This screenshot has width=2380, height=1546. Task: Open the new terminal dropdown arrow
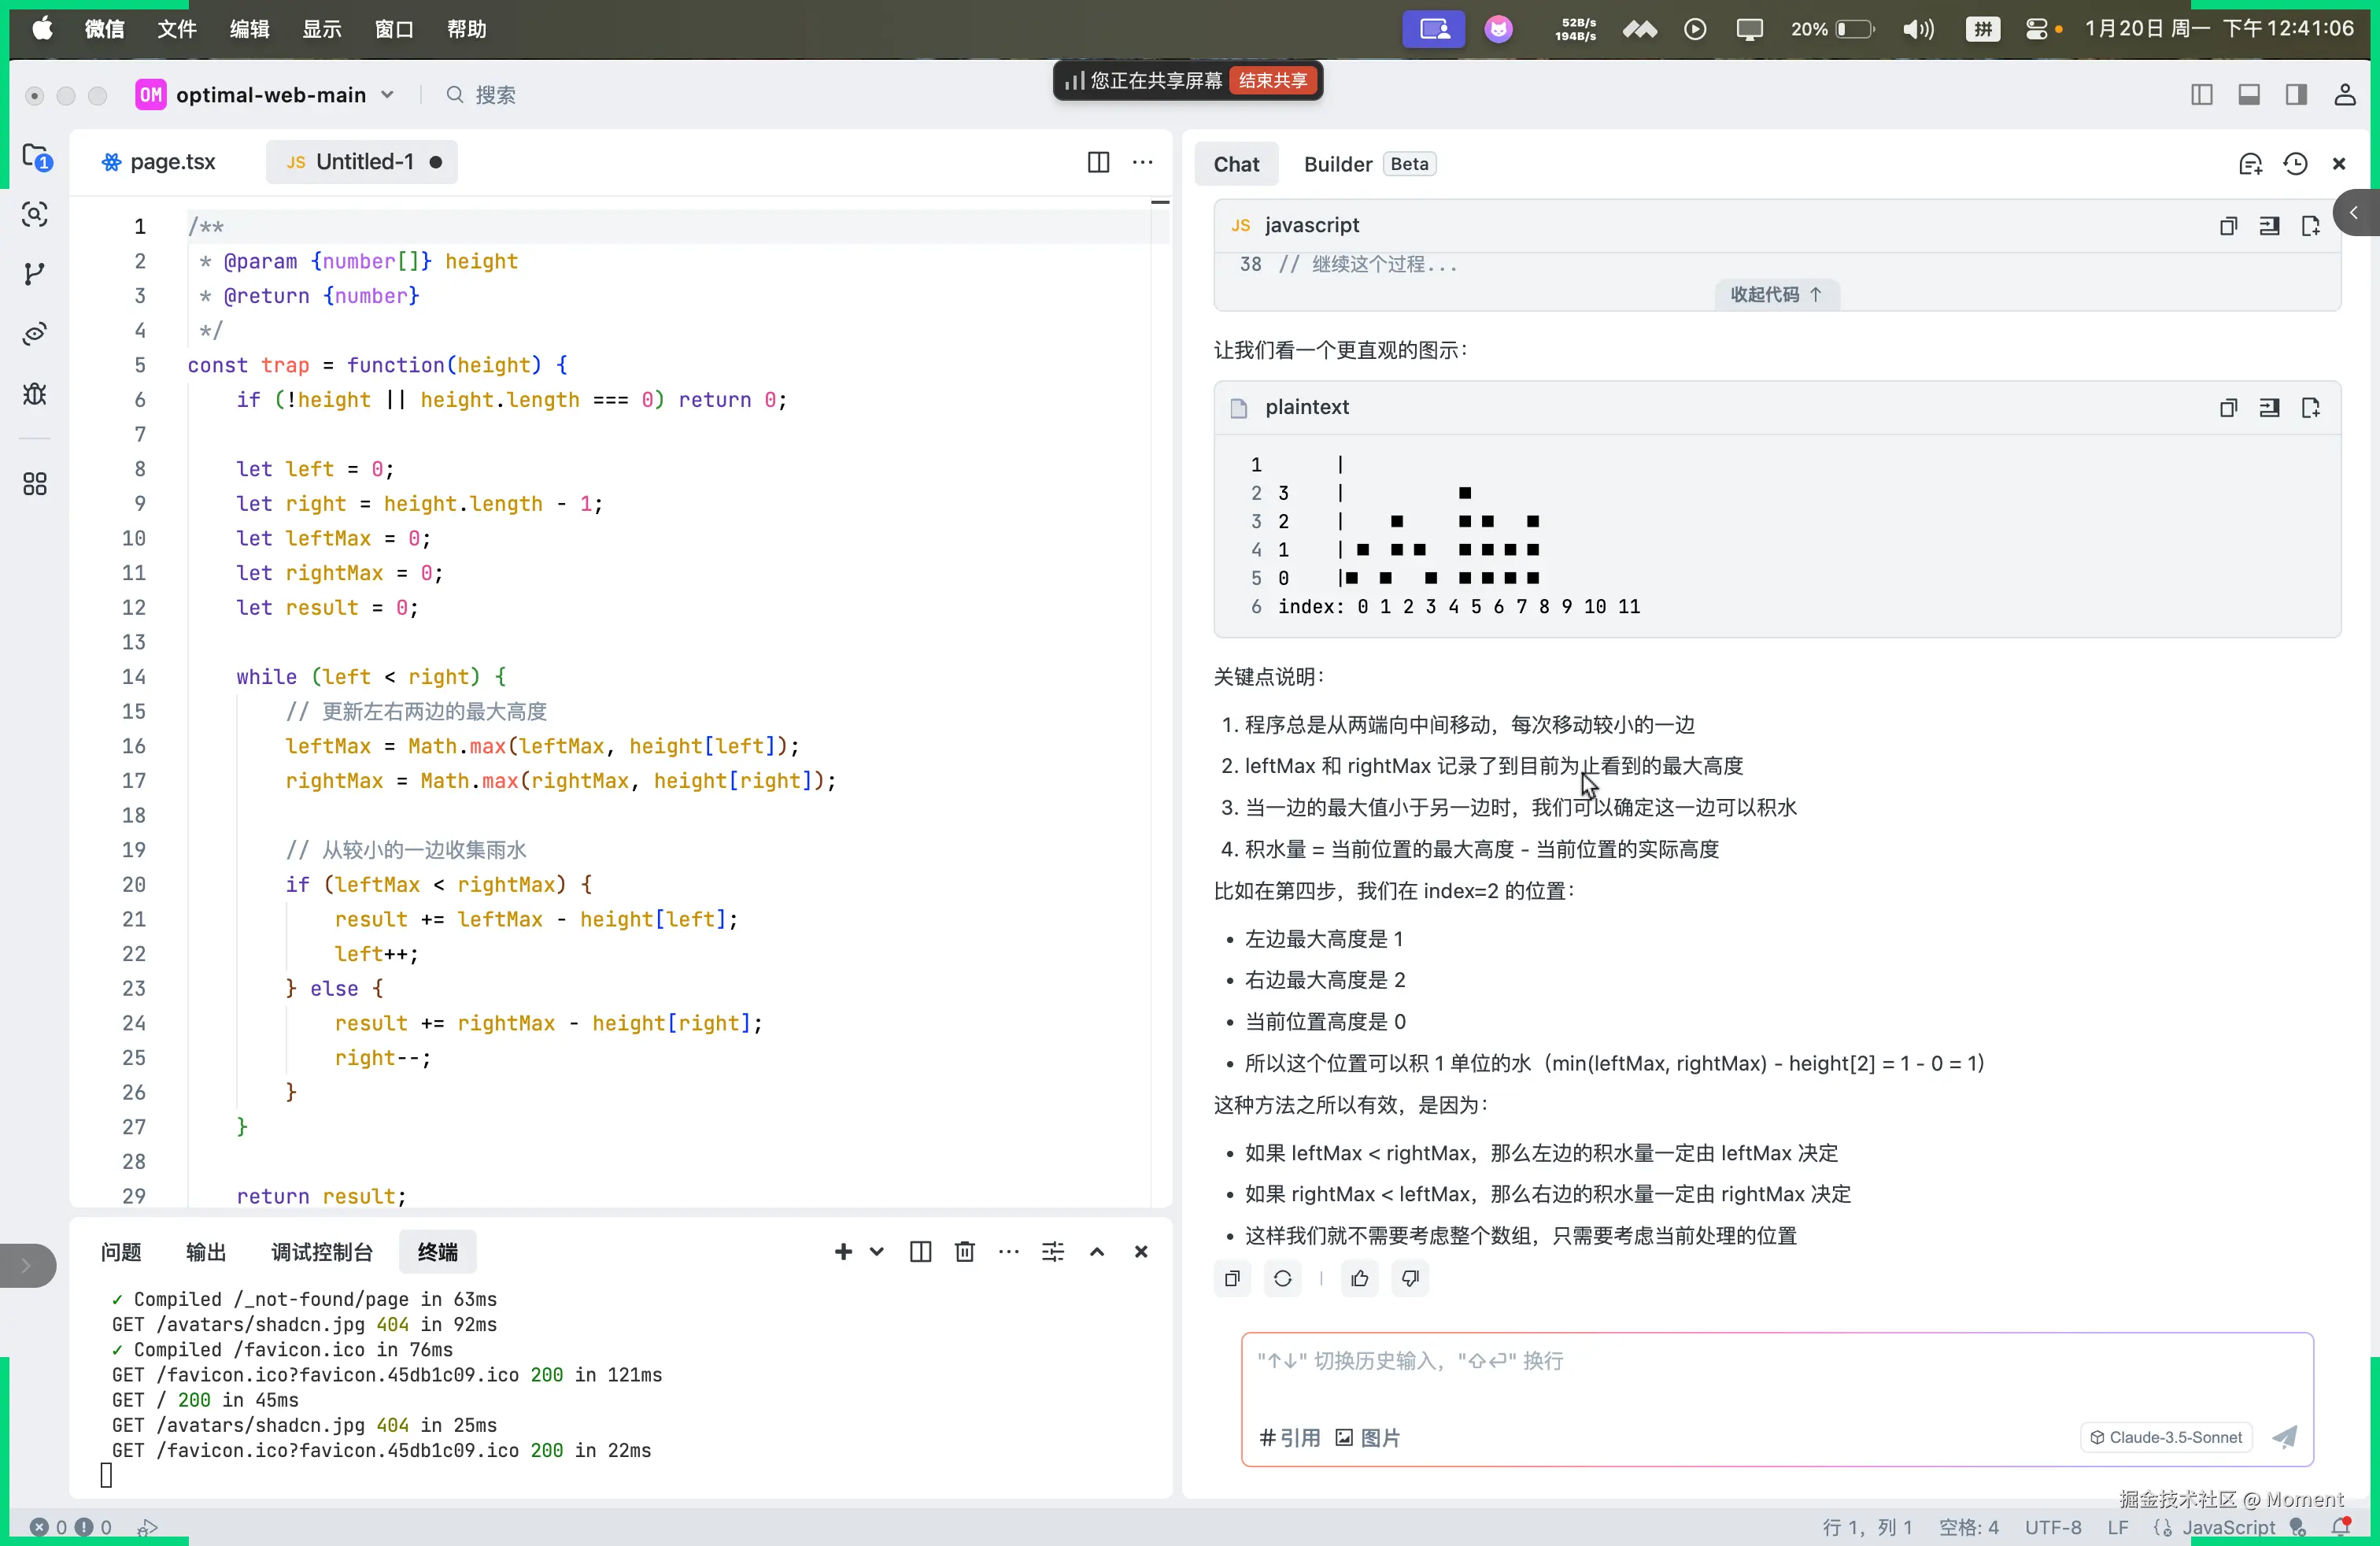(877, 1252)
